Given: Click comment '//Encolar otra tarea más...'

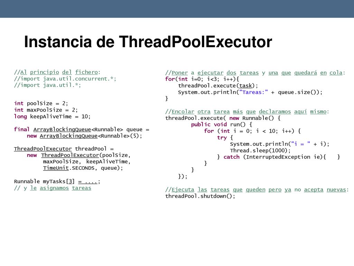Looking at the screenshot, I should 247,112.
